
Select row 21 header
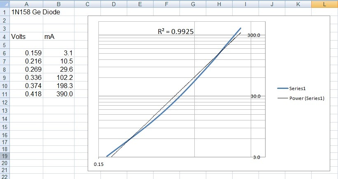pos(5,170)
